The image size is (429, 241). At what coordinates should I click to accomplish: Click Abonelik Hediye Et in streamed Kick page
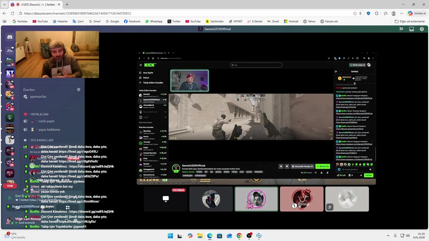[302, 166]
